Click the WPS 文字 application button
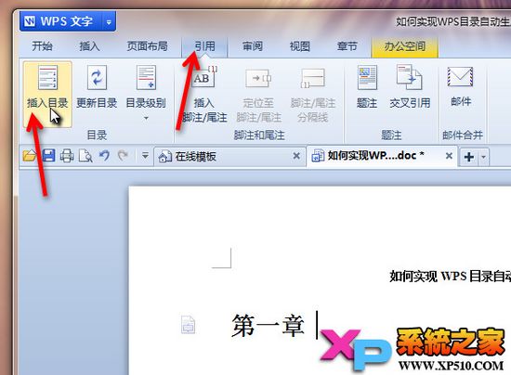The width and height of the screenshot is (511, 375). coord(60,21)
